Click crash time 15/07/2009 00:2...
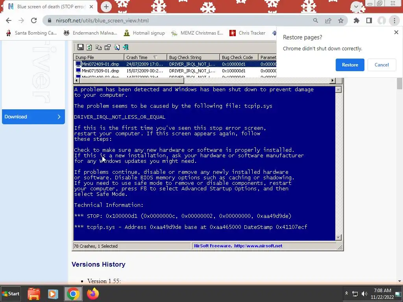This screenshot has width=403, height=302. coord(144,71)
